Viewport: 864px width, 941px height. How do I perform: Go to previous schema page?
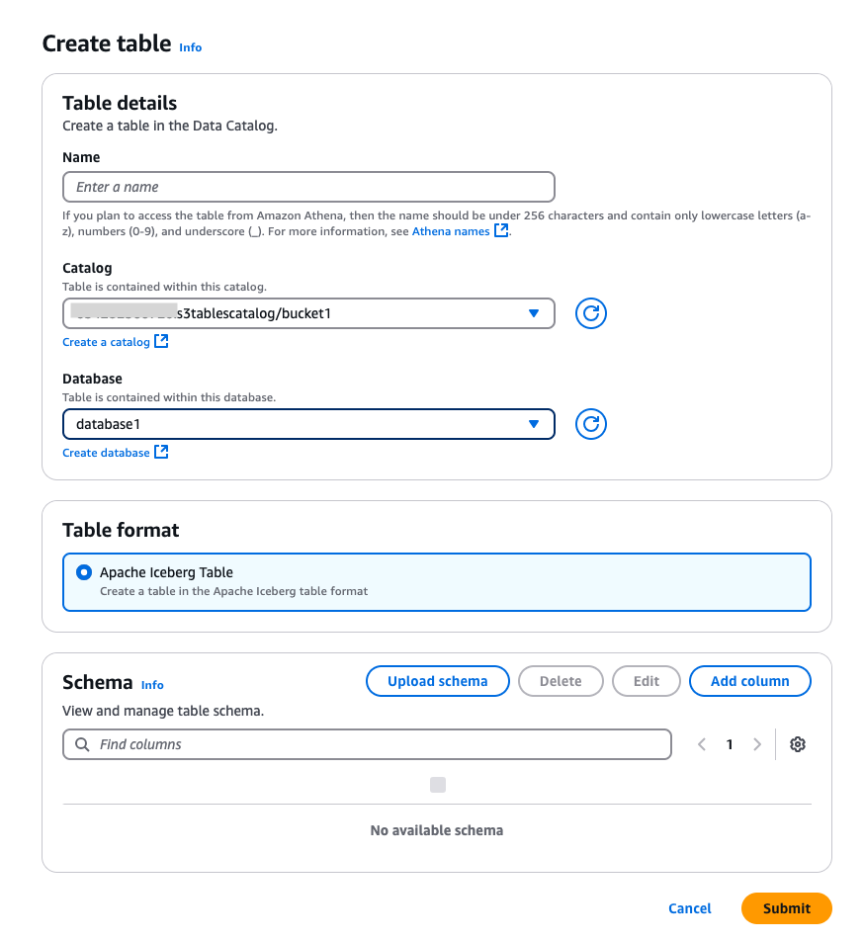tap(702, 744)
